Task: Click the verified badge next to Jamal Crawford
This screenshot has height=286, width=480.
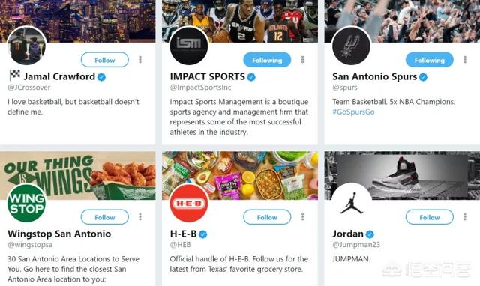Action: (x=102, y=77)
